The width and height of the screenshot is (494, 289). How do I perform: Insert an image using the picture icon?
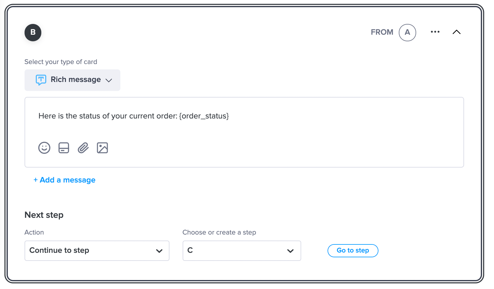pos(102,148)
